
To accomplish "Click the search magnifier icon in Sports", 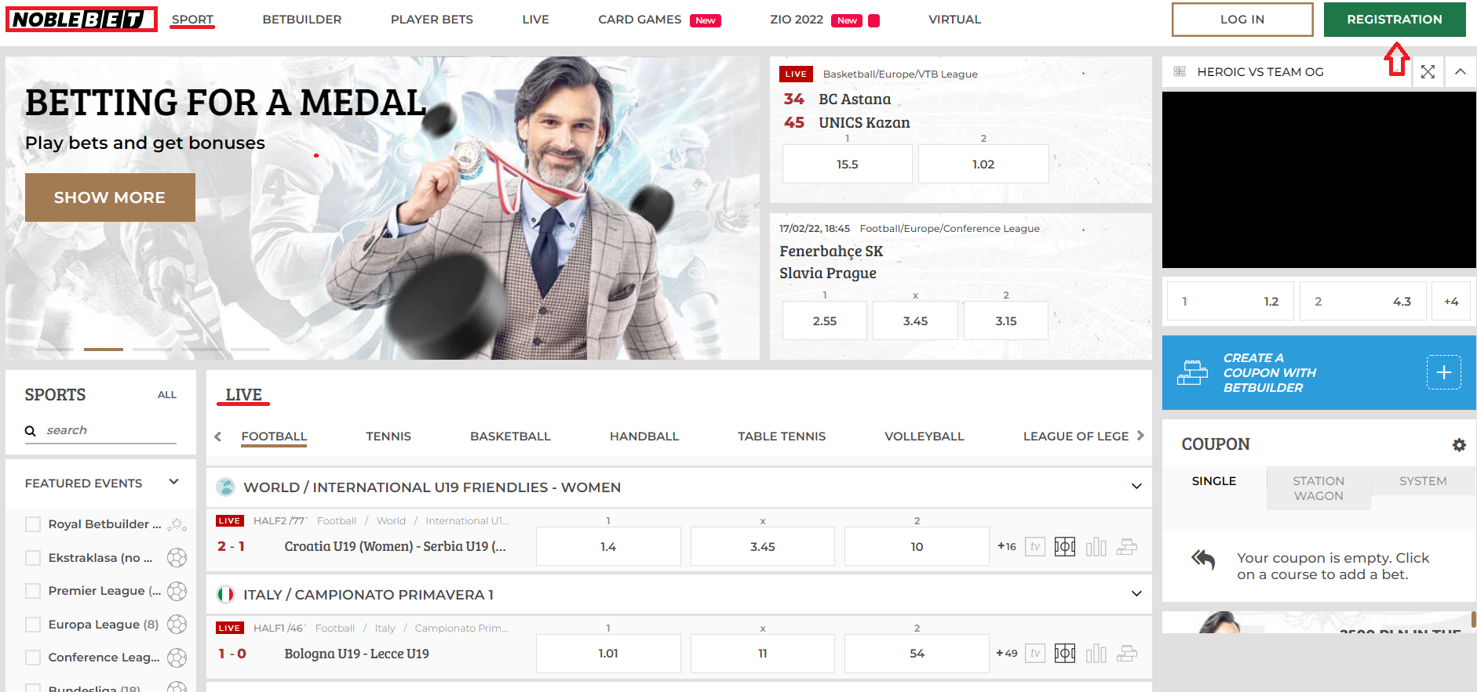I will (31, 431).
